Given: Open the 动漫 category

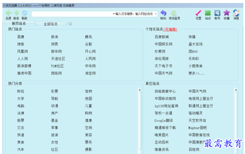Looking at the screenshot, I should click(55, 106).
